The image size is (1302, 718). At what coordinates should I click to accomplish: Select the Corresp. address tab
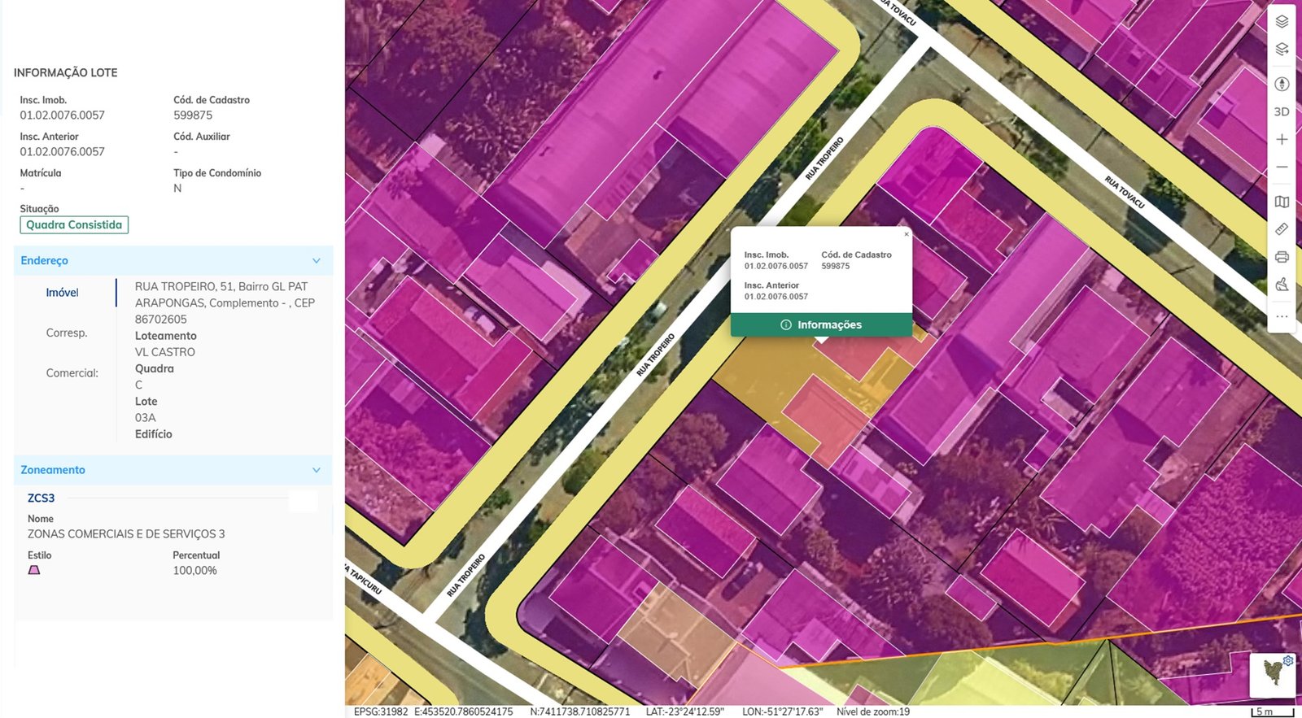coord(67,333)
